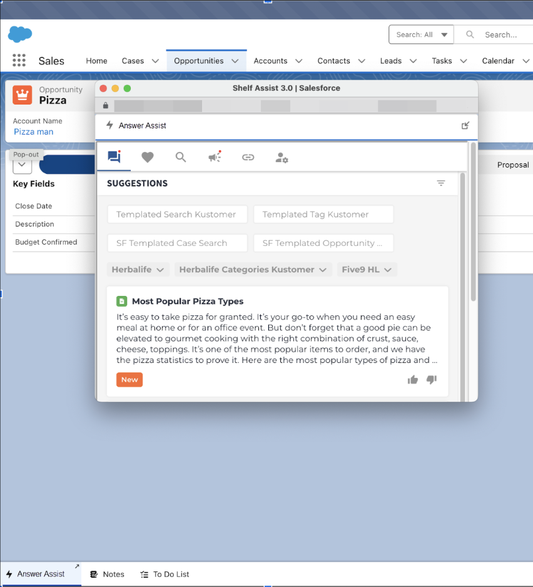
Task: Click SF Templated Case Search button
Action: point(178,243)
